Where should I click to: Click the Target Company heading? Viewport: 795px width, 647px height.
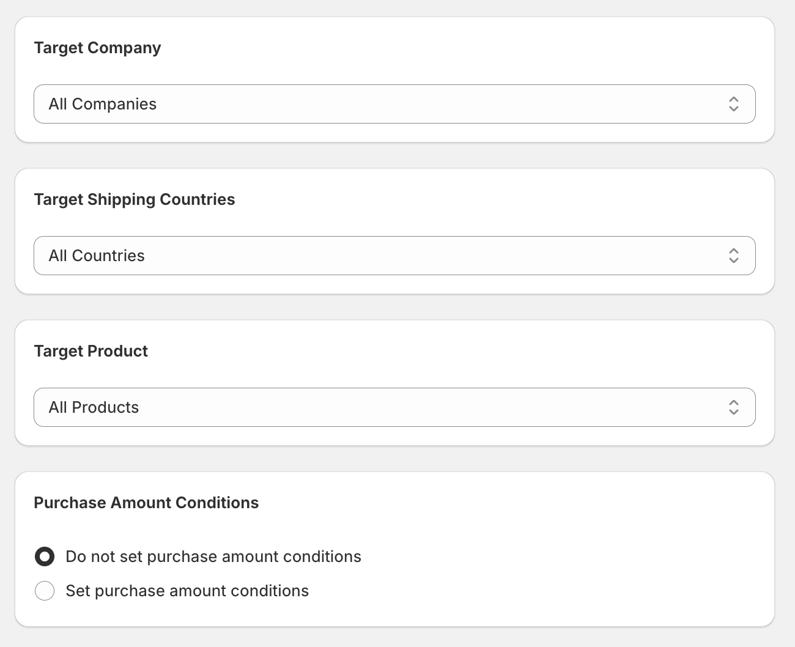[x=98, y=48]
